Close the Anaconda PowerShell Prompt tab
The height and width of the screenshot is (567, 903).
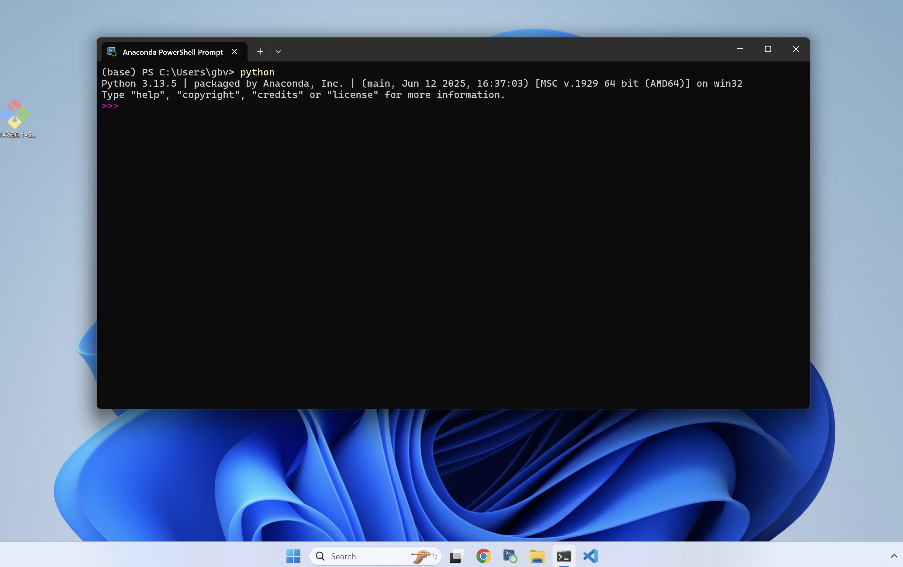coord(235,52)
